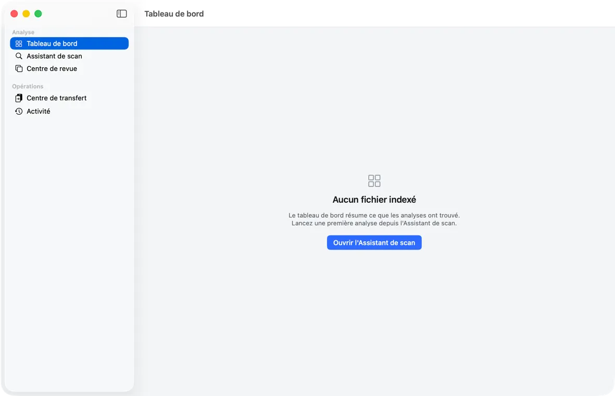Click the Aucun fichier indexé heading
The width and height of the screenshot is (615, 396).
tap(374, 200)
